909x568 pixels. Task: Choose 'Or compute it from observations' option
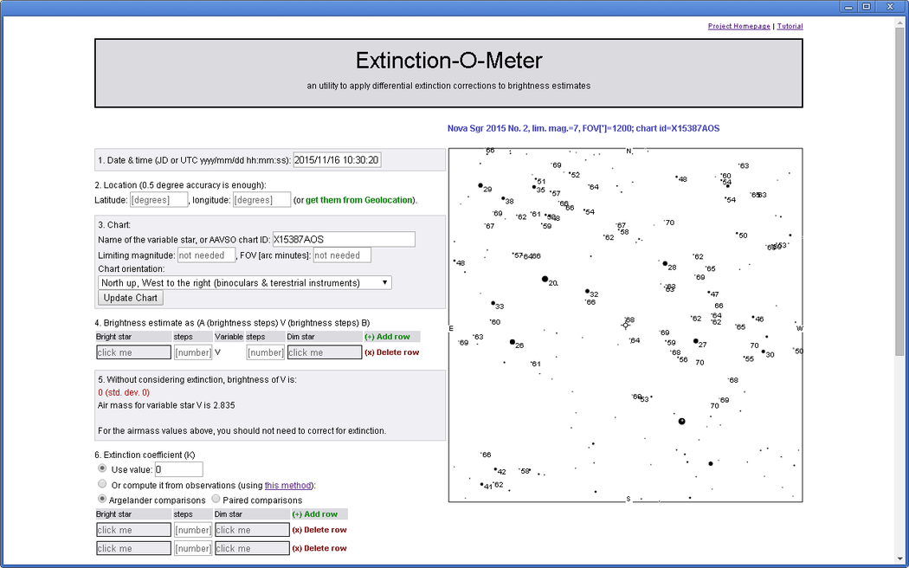point(103,484)
